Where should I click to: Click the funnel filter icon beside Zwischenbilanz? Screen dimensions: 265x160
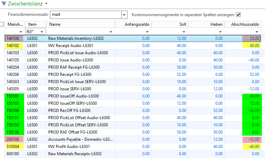pyautogui.click(x=4, y=3)
